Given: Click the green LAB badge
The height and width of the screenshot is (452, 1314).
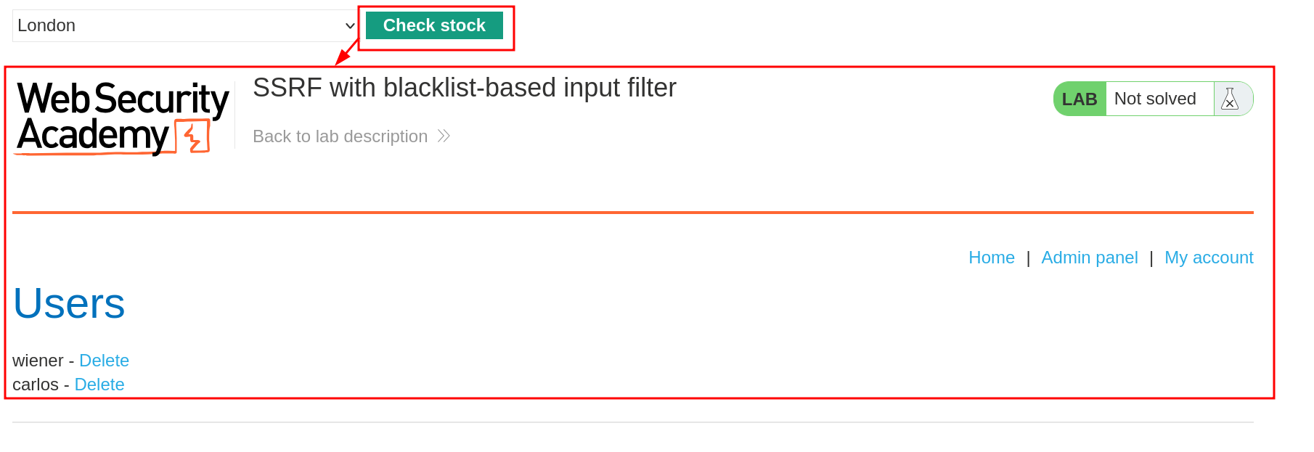Looking at the screenshot, I should pos(1080,99).
